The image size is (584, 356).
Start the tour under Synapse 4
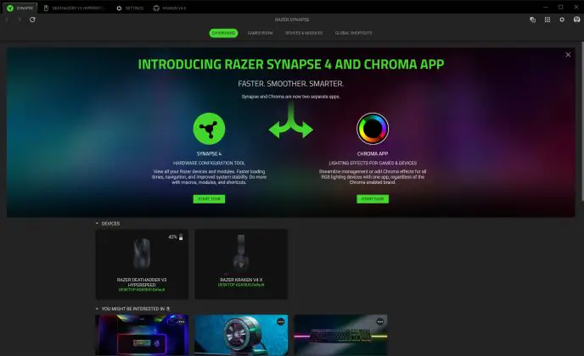[209, 199]
